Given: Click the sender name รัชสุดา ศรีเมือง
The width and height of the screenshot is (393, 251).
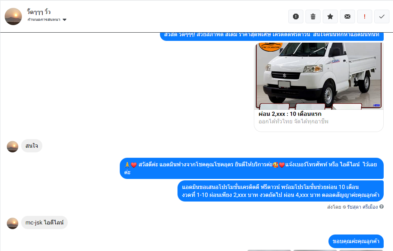Looking at the screenshot, I should pyautogui.click(x=362, y=207).
